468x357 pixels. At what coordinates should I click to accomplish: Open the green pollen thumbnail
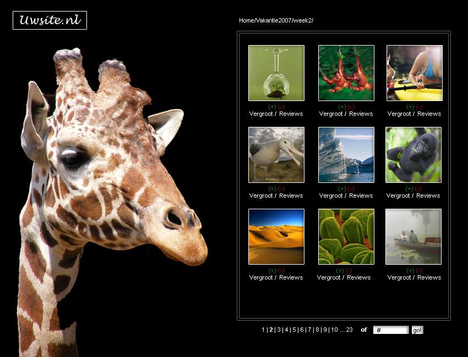[346, 237]
